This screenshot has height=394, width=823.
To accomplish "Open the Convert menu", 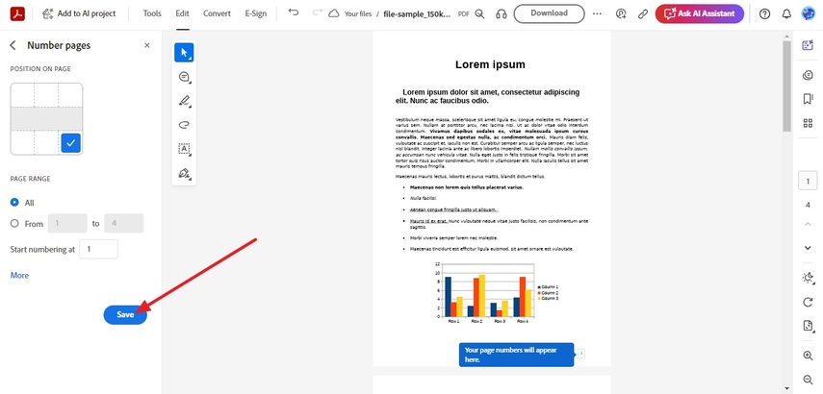I will point(217,13).
